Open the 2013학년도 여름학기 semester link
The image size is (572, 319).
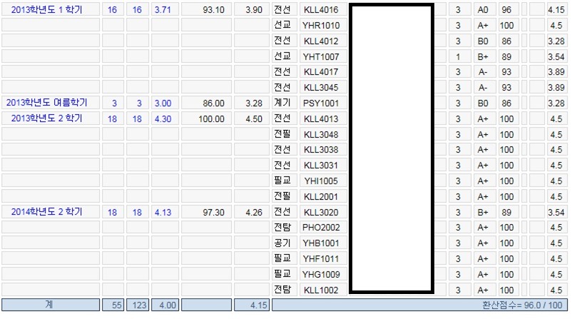[49, 103]
